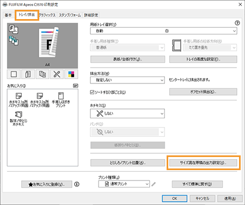Click the トレイの高度な設定 button

[203, 59]
